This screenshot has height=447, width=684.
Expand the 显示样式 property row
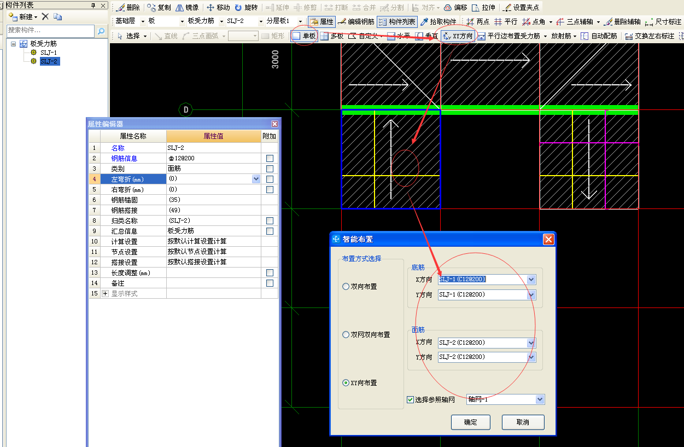pyautogui.click(x=106, y=293)
